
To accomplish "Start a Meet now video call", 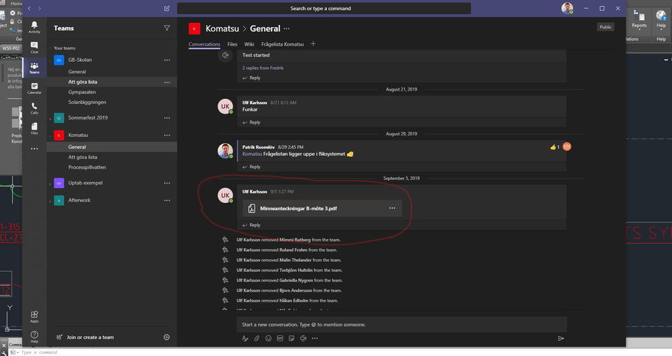I will [303, 338].
